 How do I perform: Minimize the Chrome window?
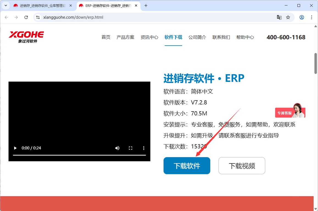[x=286, y=6]
